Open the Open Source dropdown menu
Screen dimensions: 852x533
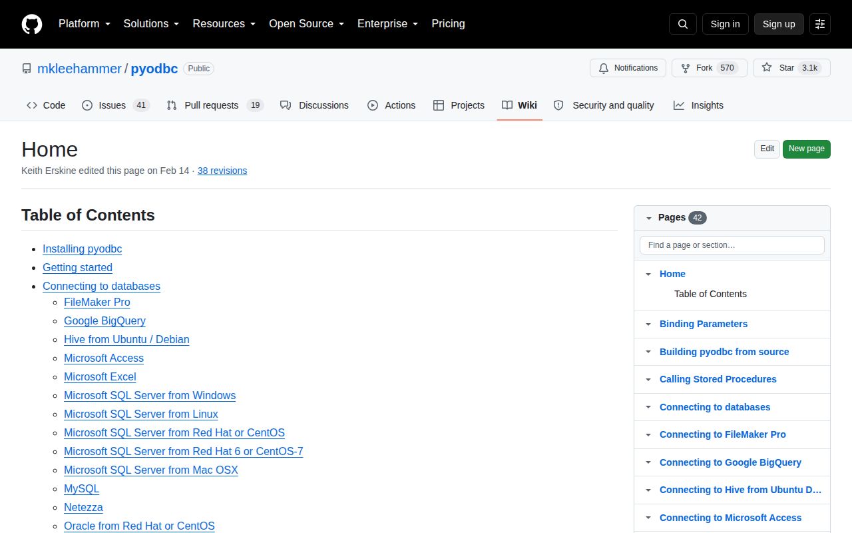point(306,24)
